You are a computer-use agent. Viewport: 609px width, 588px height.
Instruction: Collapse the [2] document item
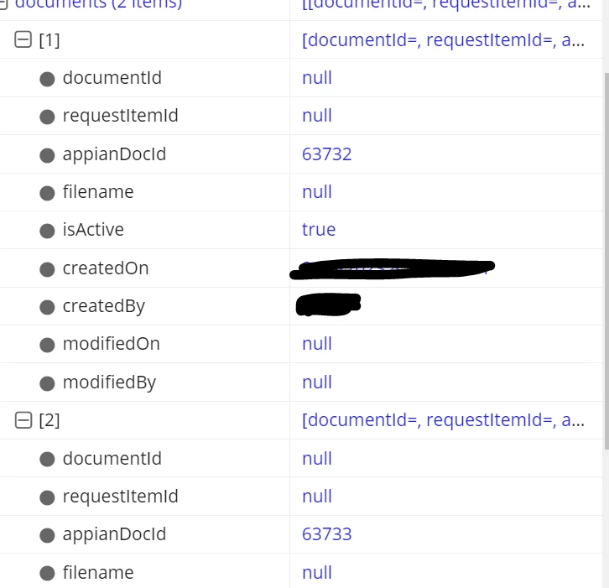(x=23, y=420)
